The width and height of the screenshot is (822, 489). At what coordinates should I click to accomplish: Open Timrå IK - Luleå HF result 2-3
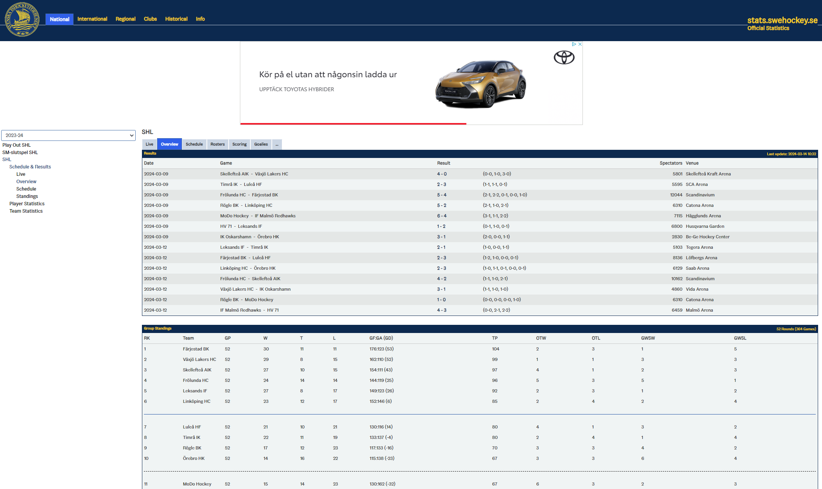point(442,184)
